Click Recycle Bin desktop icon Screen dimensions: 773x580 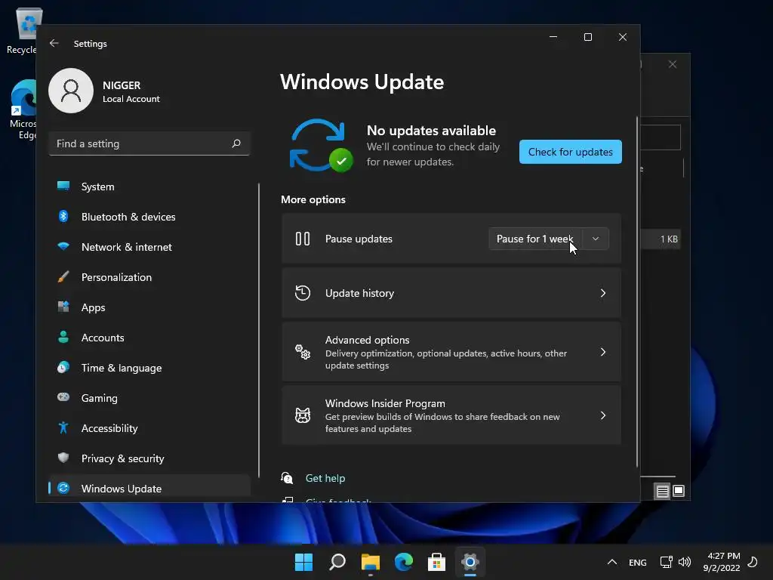click(x=23, y=30)
